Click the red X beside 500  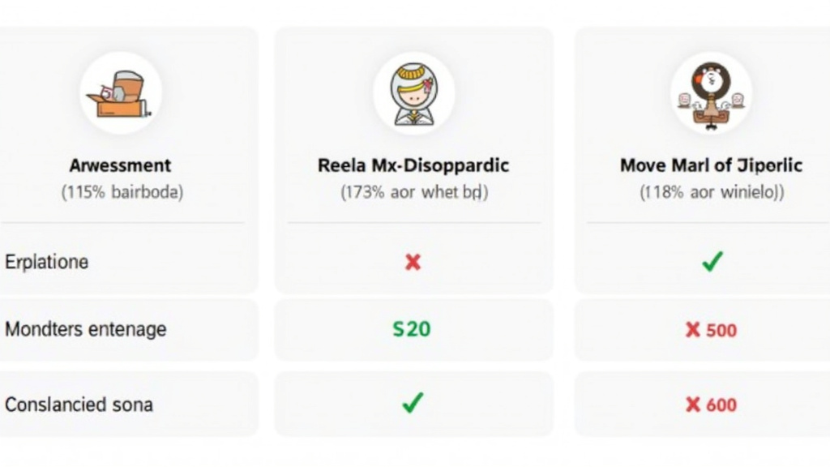(693, 330)
